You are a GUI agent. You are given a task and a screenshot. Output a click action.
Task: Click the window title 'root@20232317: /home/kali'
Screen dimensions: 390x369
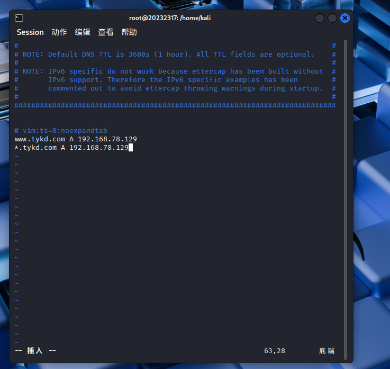(170, 18)
